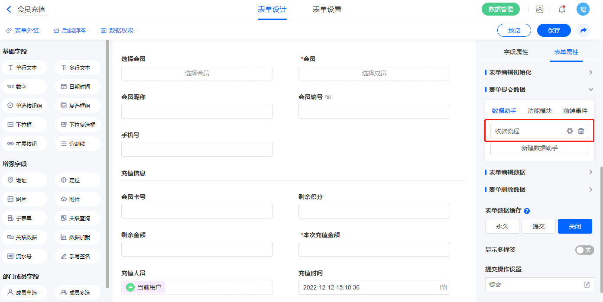Click the 保存 button
The image size is (603, 302).
[x=554, y=30]
